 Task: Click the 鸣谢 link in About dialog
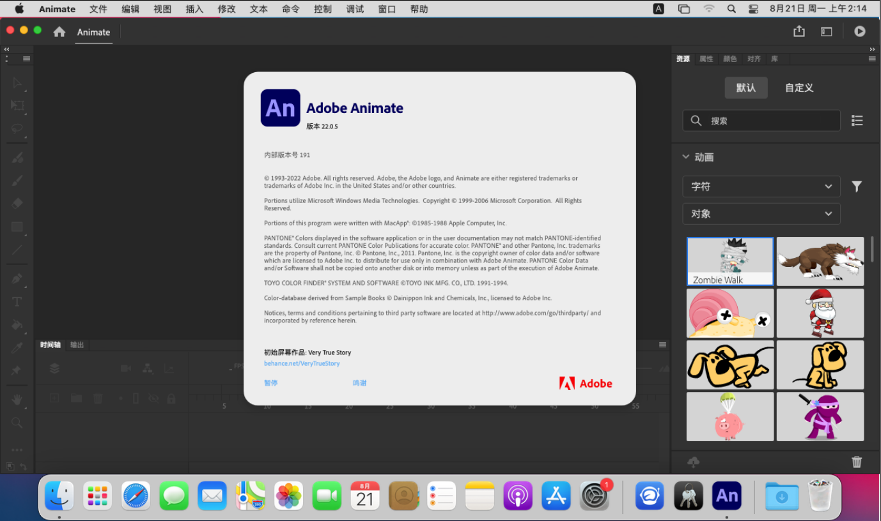click(359, 383)
